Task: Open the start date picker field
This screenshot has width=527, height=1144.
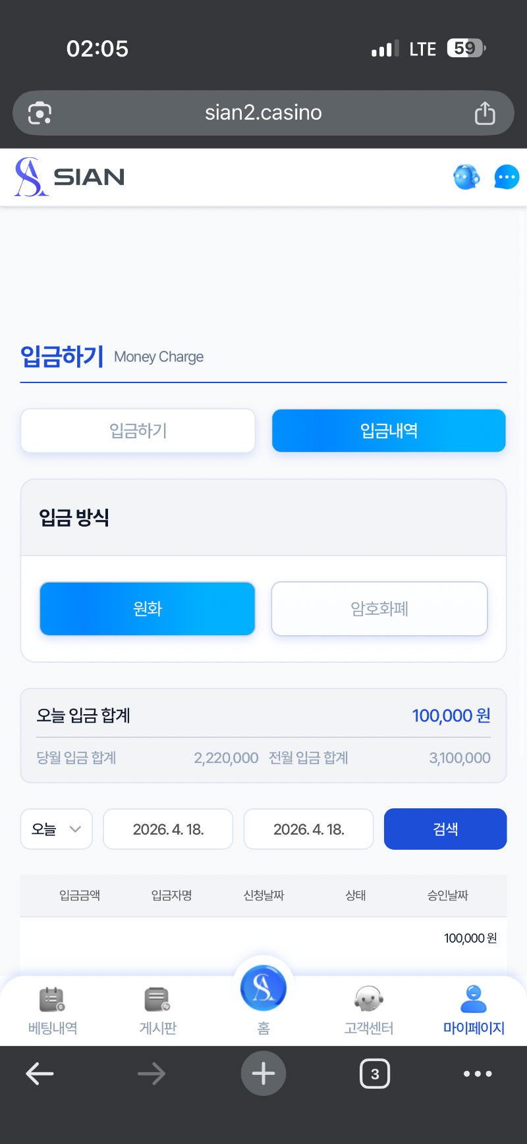Action: pos(168,829)
